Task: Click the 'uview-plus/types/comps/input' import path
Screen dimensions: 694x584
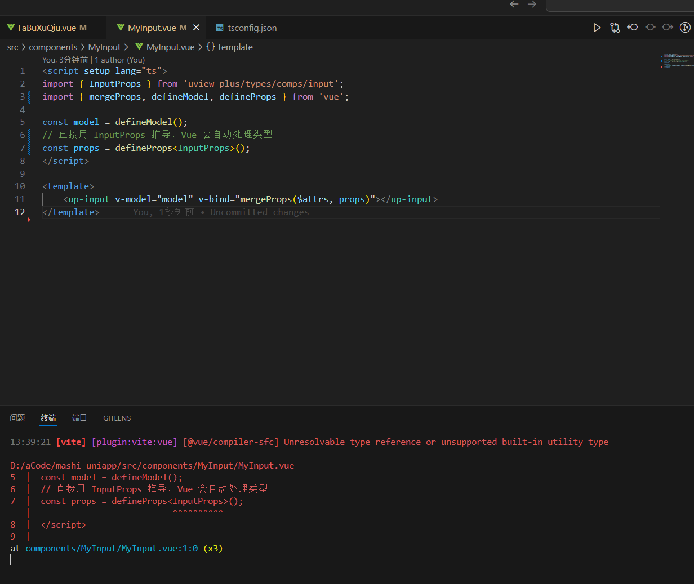Action: pyautogui.click(x=261, y=84)
